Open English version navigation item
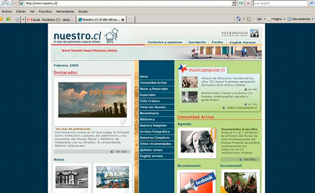Image resolution: width=315 pixels, height=193 pixels. (x=151, y=156)
